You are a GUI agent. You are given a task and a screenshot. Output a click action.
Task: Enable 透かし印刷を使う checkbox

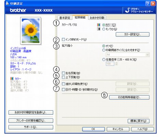(x=63, y=84)
